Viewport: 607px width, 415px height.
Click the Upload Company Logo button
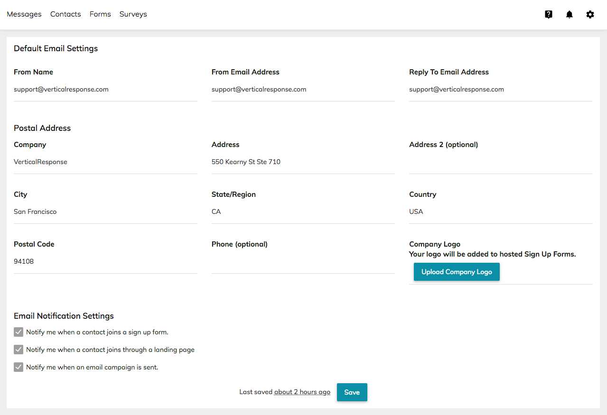(457, 272)
